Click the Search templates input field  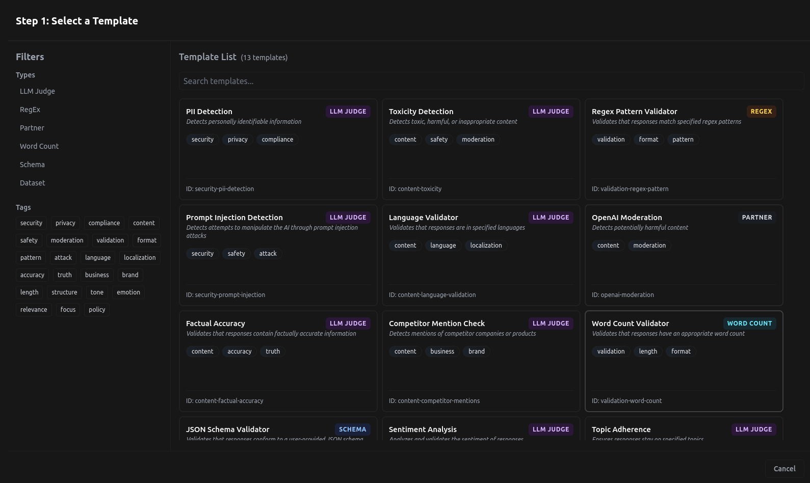point(491,81)
